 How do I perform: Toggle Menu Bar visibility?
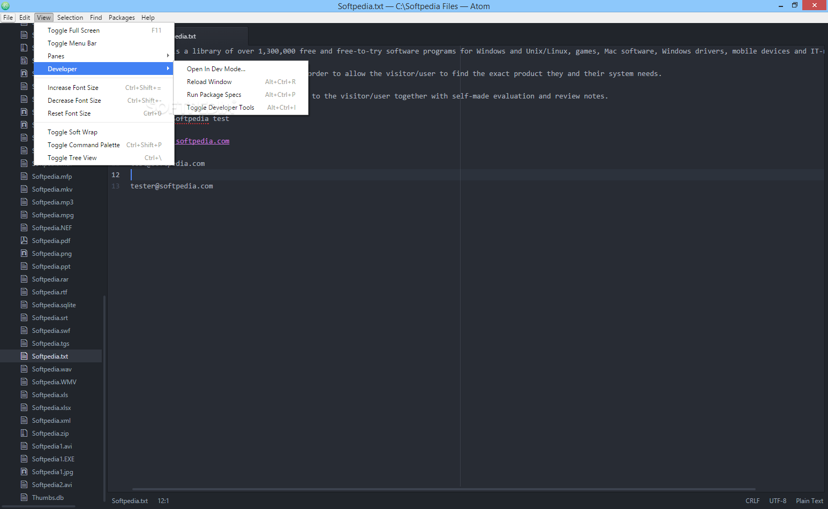coord(104,43)
